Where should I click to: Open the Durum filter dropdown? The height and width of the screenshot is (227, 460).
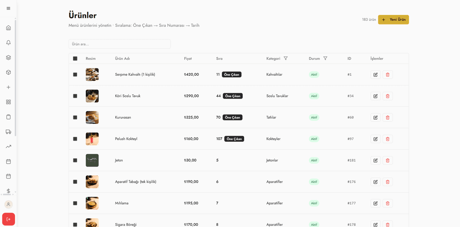(x=325, y=58)
